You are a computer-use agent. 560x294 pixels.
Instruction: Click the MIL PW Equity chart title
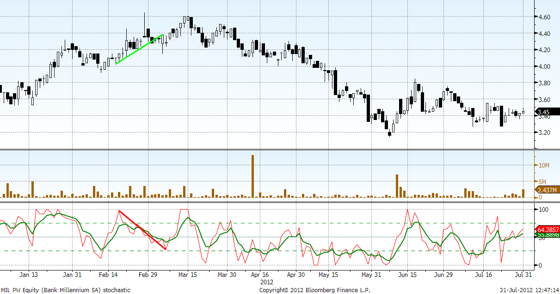point(66,290)
